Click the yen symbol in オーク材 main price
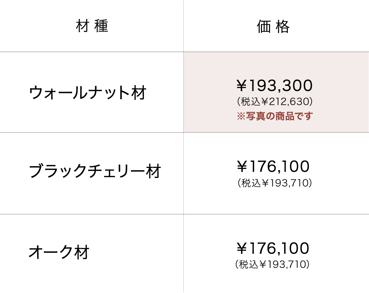Screen dimensions: 369x293 [x=242, y=248]
